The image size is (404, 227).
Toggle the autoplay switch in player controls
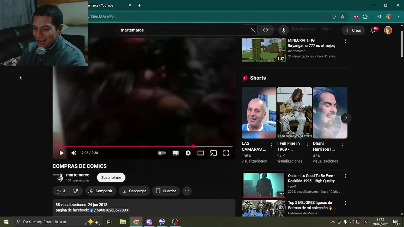[162, 153]
